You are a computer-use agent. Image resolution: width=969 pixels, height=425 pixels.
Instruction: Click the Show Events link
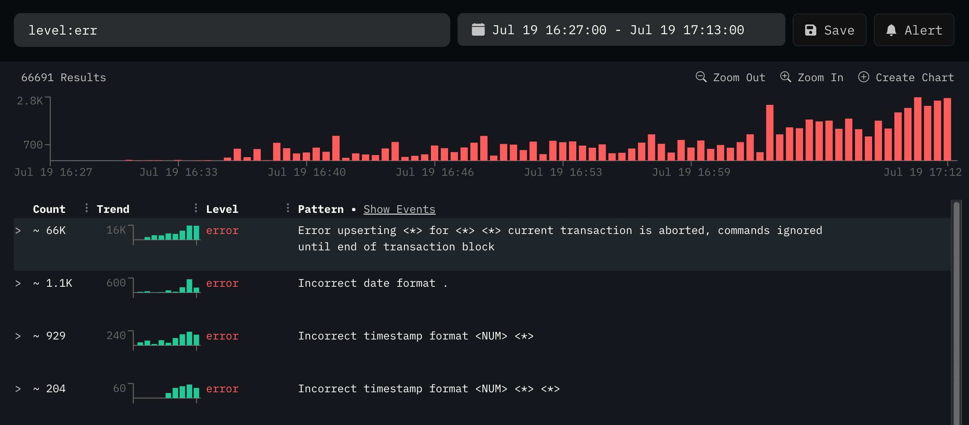pos(400,209)
